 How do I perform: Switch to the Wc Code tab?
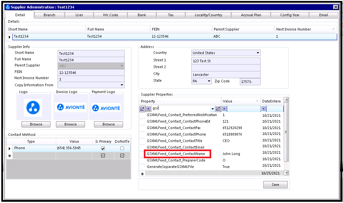coord(110,15)
